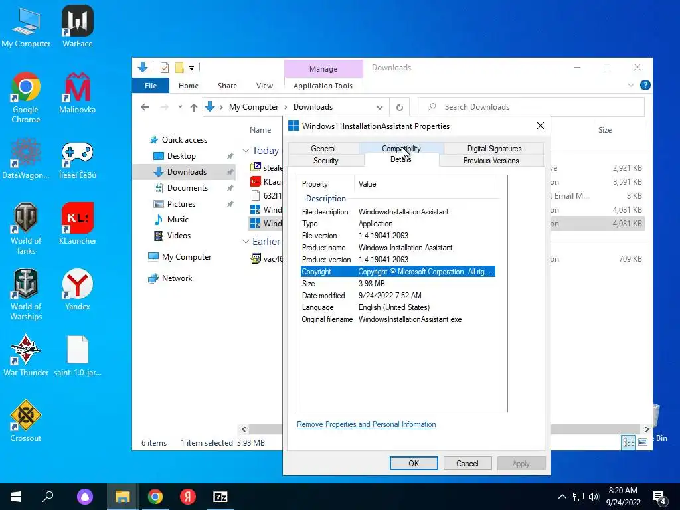The image size is (680, 510).
Task: Switch to the Share ribbon tab
Action: (227, 86)
